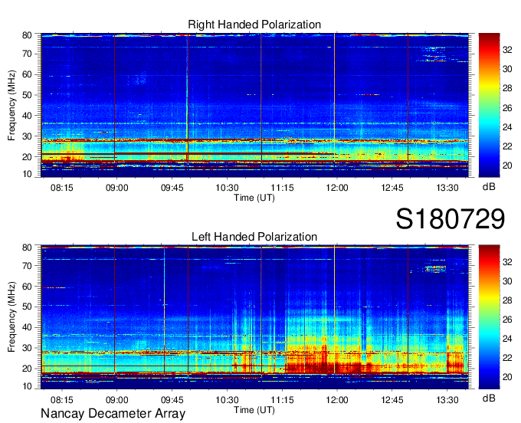Select 08:15 tick on Right Handed time axis
The height and width of the screenshot is (423, 521).
point(62,188)
